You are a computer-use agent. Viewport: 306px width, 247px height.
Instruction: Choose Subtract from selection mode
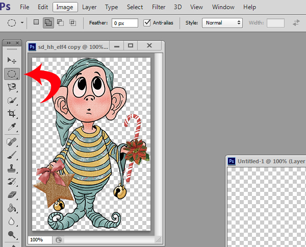[x=60, y=23]
